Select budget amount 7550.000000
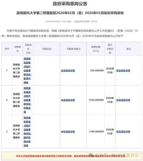This screenshot has width=143, height=161. [x=96, y=100]
